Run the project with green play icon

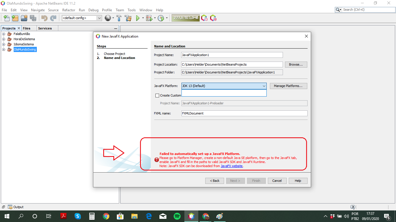tap(138, 18)
